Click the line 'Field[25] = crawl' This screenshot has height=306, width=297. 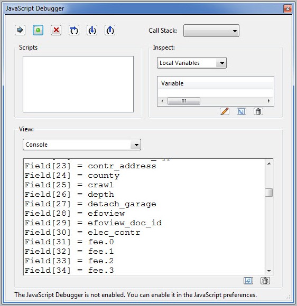[69, 185]
